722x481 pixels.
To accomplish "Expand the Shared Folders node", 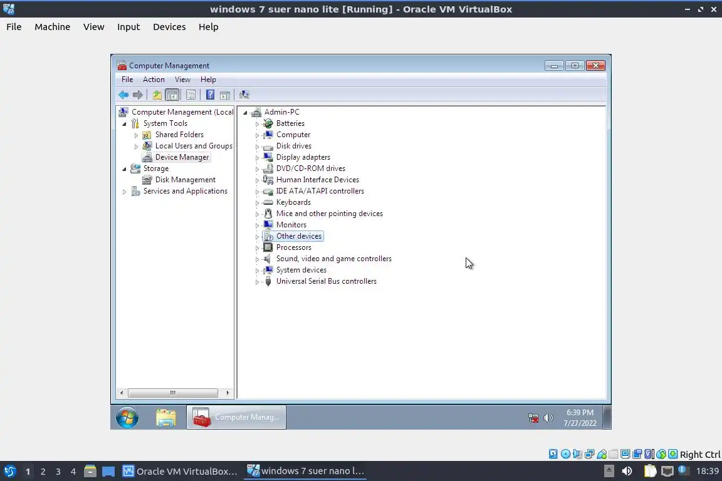I will tap(136, 135).
